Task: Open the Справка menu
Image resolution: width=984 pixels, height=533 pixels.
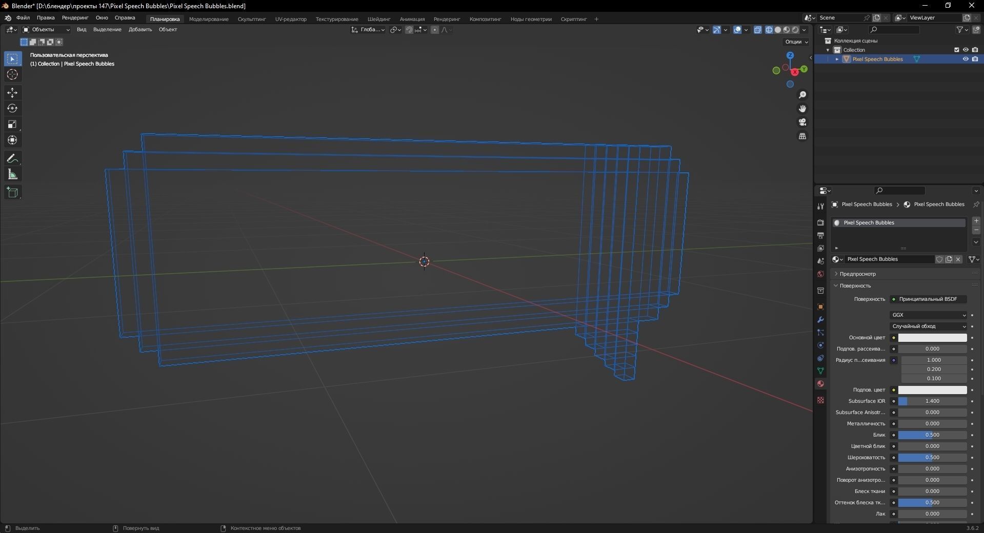Action: [125, 18]
